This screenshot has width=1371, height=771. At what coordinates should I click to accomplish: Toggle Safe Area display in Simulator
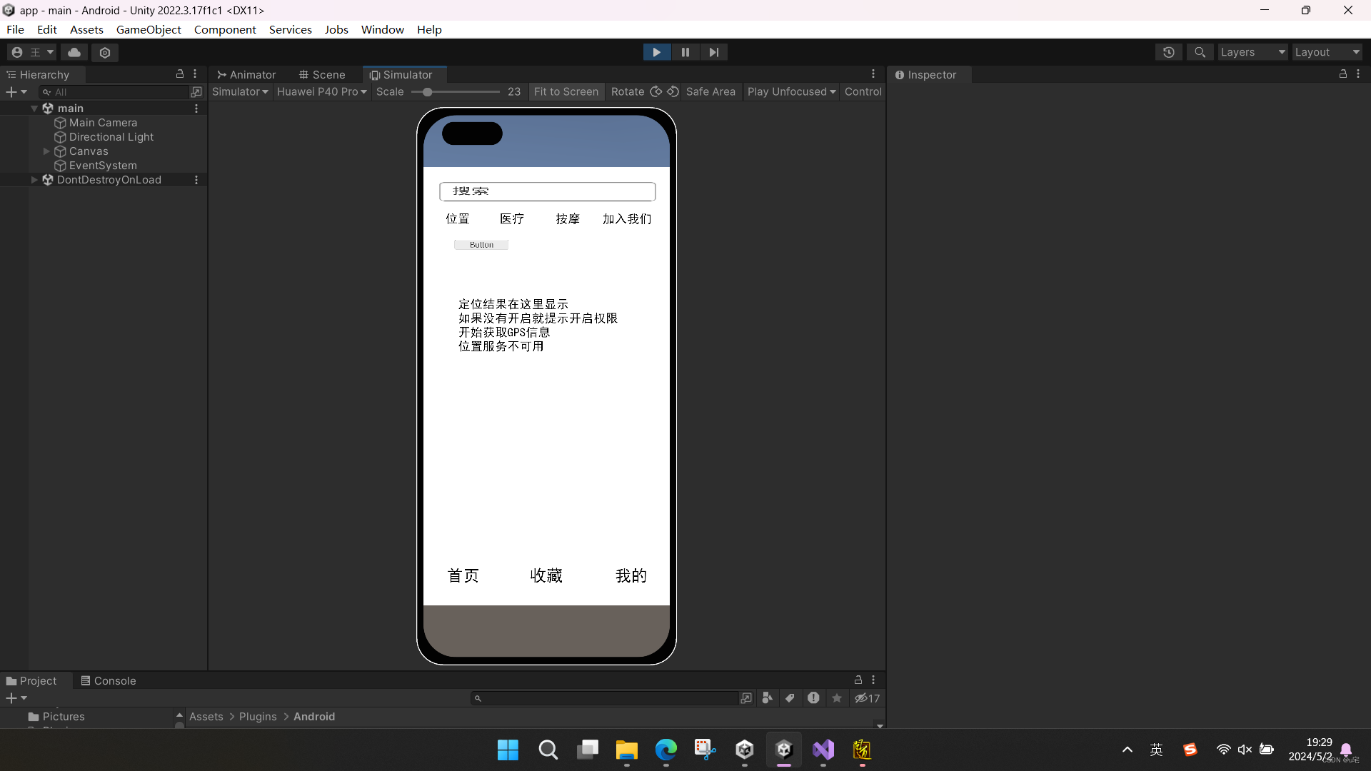(710, 91)
